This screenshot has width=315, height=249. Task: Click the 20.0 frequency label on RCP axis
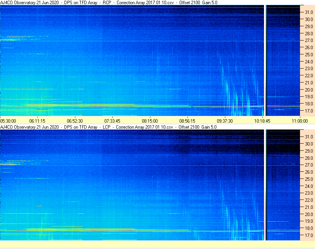[309, 90]
